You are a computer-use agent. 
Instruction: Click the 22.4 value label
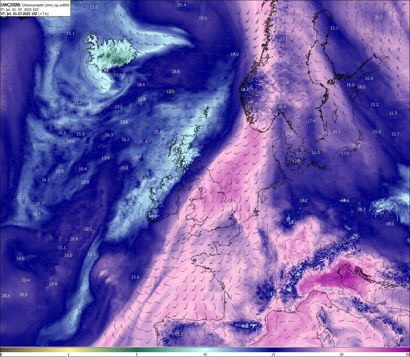coord(26,280)
